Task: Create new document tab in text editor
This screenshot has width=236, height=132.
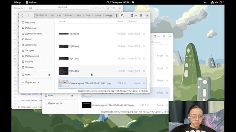Action: tap(30, 8)
